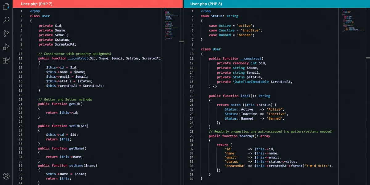The width and height of the screenshot is (370, 185).
Task: Open the Extensions blocks icon
Action: point(6,60)
